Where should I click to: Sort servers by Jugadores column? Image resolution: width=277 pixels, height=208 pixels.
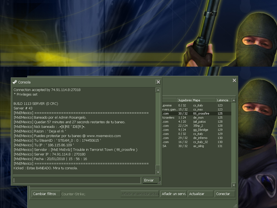coord(184,100)
